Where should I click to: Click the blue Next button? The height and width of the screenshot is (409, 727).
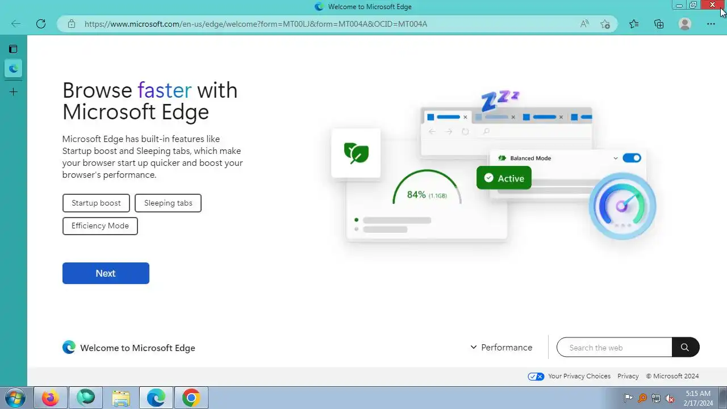pos(106,273)
